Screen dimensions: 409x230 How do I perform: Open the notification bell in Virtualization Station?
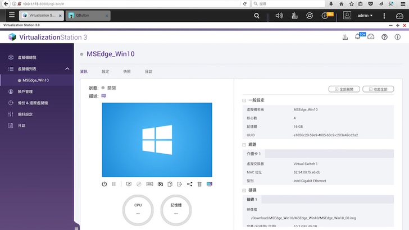click(357, 37)
